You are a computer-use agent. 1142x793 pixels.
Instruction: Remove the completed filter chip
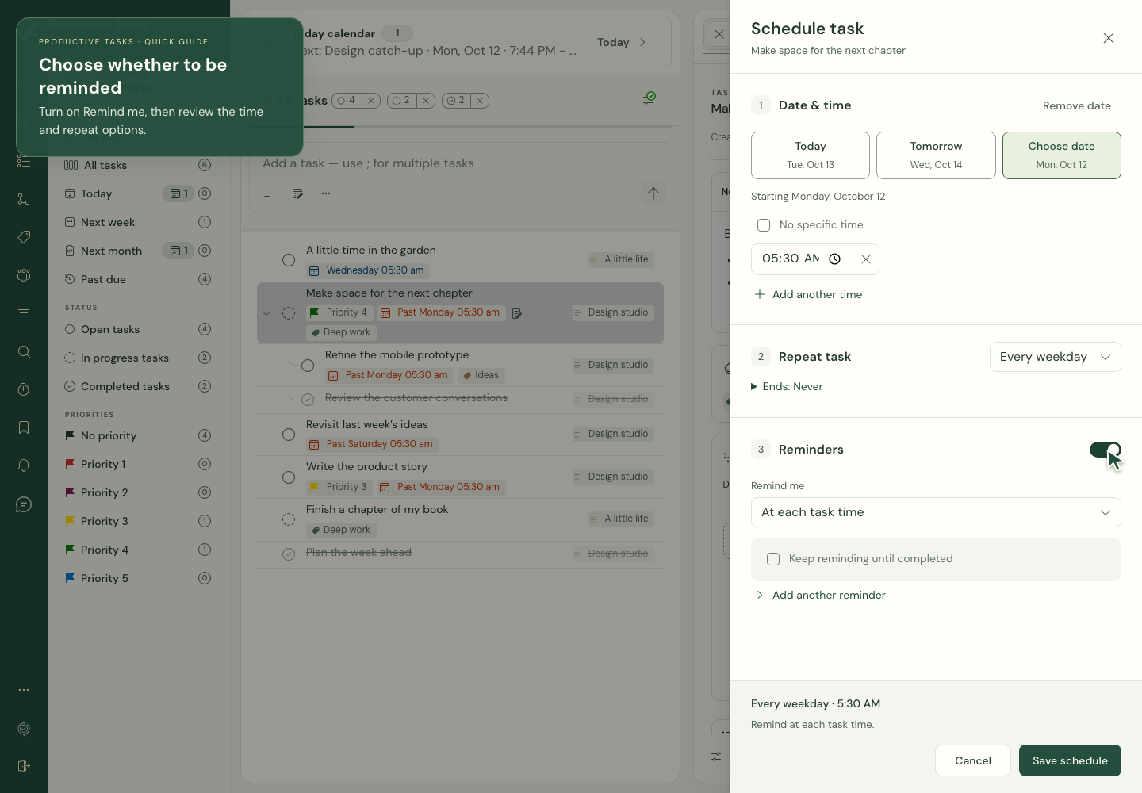(x=480, y=101)
